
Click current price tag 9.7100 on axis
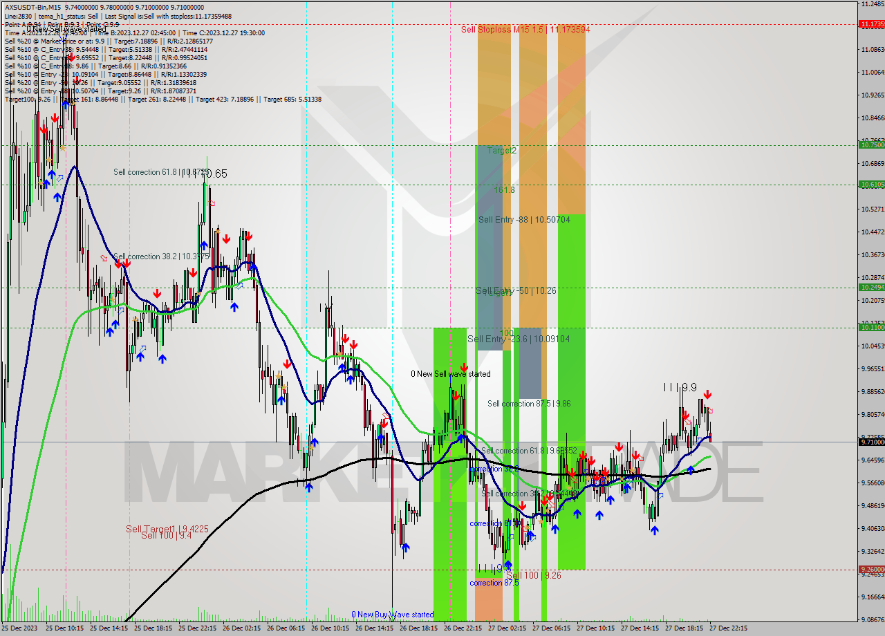(872, 442)
